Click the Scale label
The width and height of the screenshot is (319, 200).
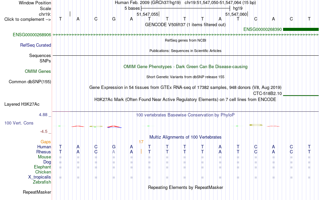coord(46,8)
